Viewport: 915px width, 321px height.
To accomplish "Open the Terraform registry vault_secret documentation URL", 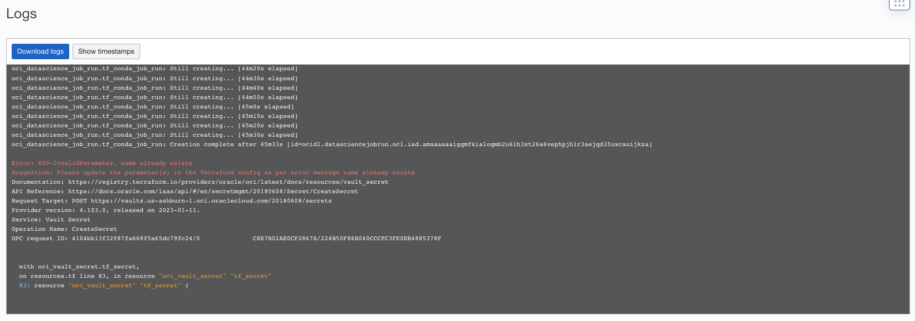I will (x=228, y=182).
